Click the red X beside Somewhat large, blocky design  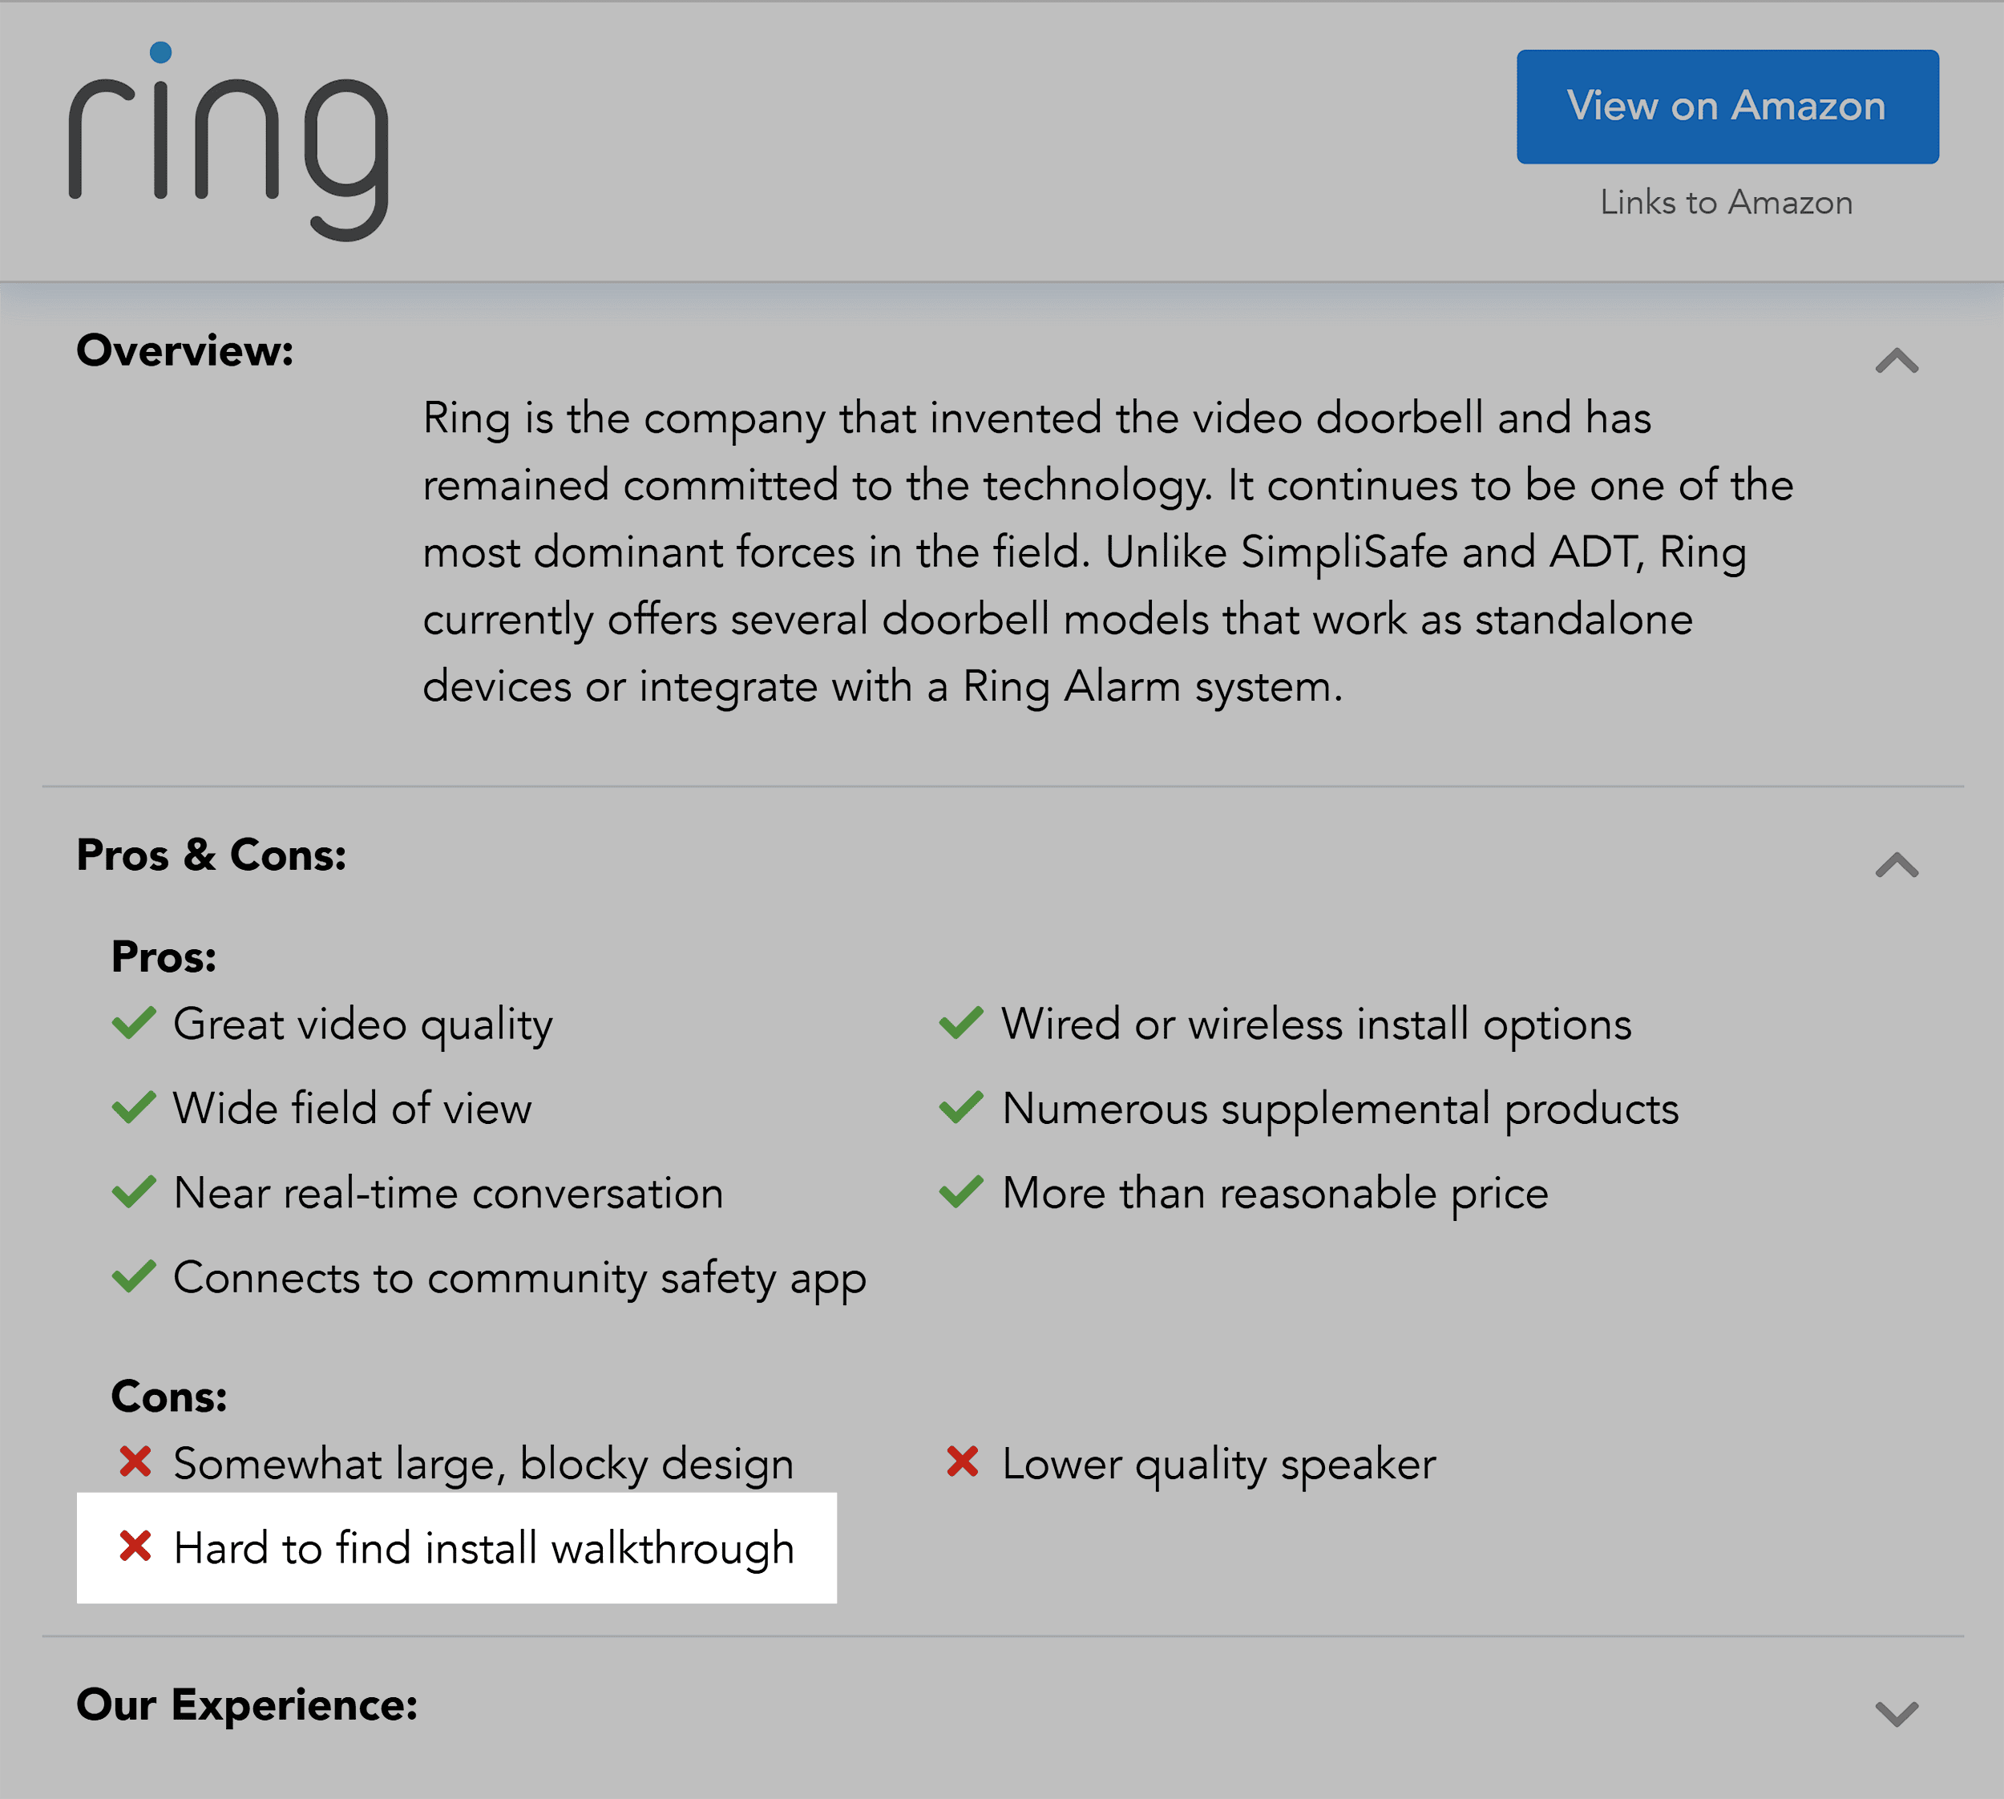(x=136, y=1462)
